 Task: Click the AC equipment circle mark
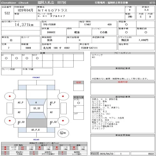tap(6, 58)
